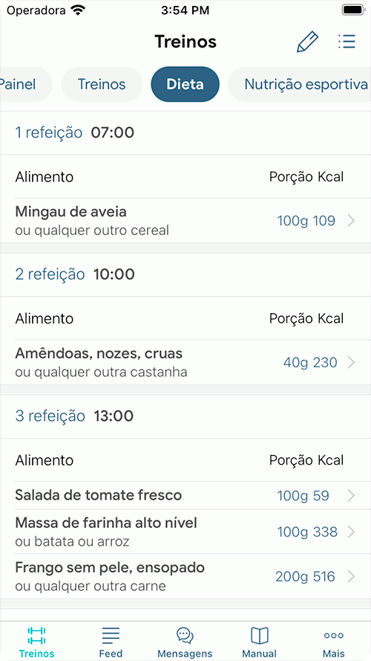Go to Feed icon in bottom bar
Screen dimensions: 371x661
click(111, 636)
